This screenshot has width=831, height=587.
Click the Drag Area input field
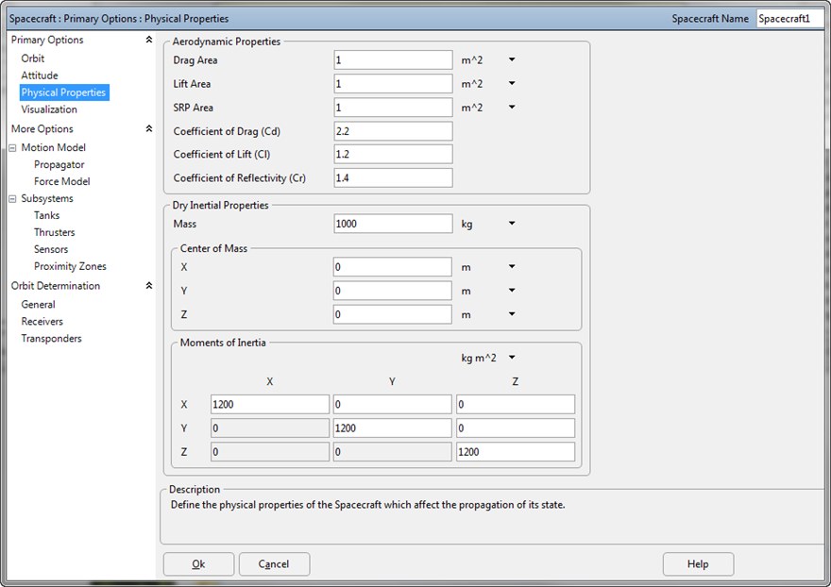coord(393,59)
